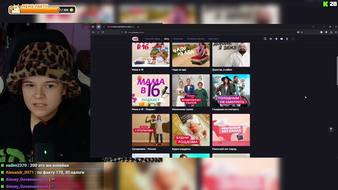Click the 'Мама в 16 Подкаст' poster
The width and height of the screenshot is (338, 190).
[151, 90]
